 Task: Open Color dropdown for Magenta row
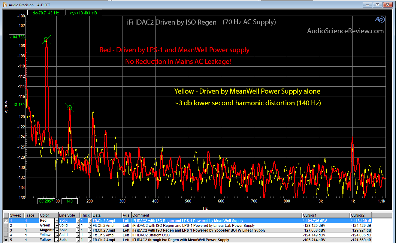pyautogui.click(x=56, y=230)
